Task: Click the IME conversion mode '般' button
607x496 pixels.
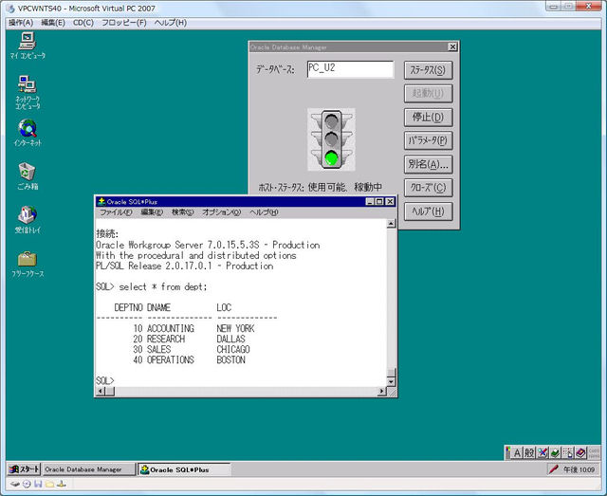Action: coord(529,452)
